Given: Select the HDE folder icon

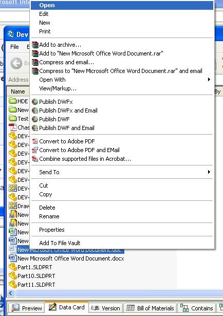Looking at the screenshot, I should [x=13, y=101].
